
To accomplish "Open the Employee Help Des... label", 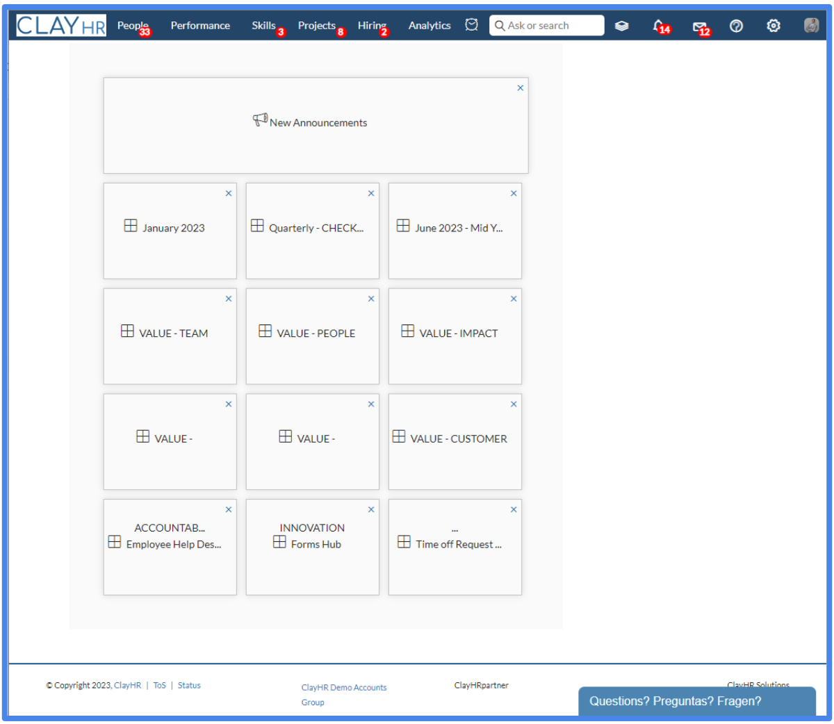I will [174, 545].
